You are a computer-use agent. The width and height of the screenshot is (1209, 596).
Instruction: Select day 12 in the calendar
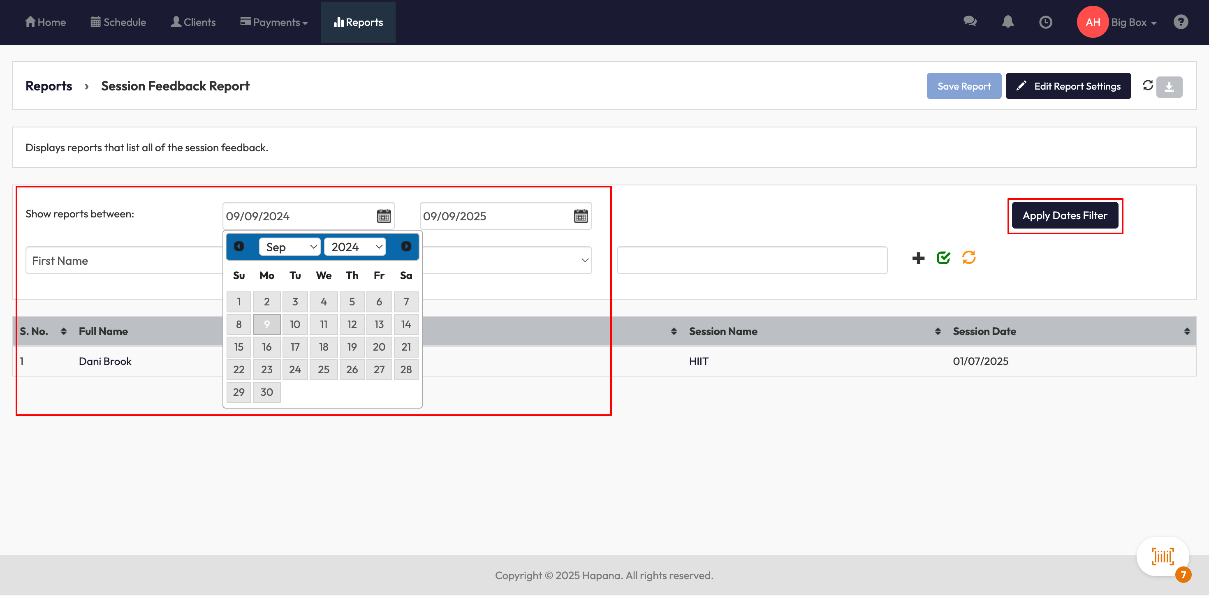(352, 324)
